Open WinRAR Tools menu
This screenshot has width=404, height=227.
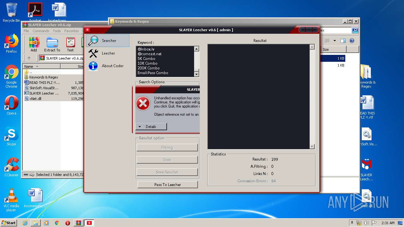57,31
